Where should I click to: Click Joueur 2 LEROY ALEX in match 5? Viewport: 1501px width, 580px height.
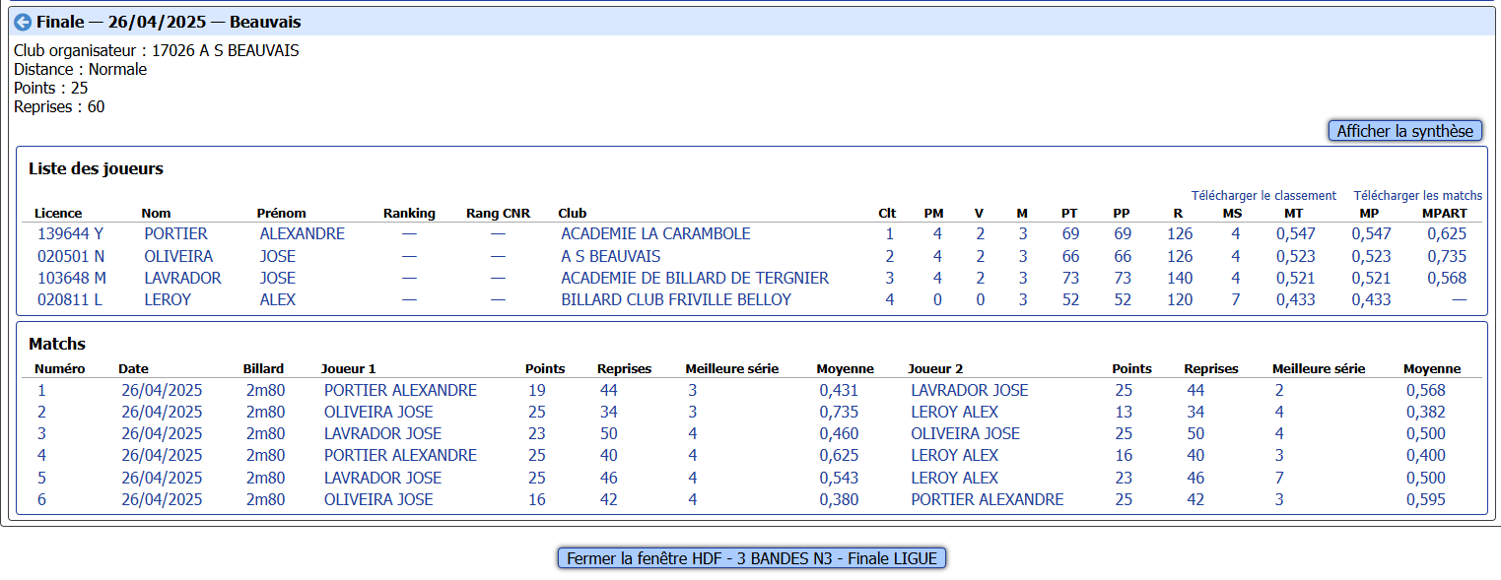click(x=954, y=478)
